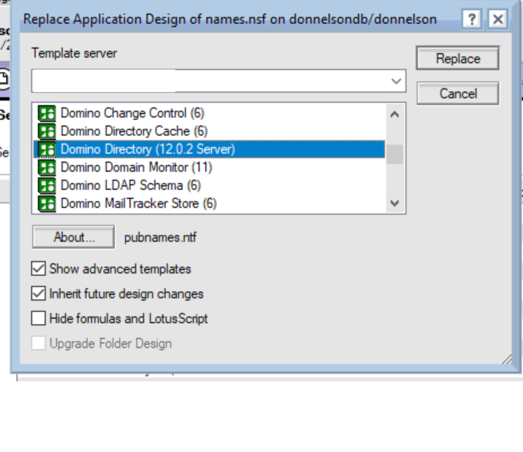Image resolution: width=523 pixels, height=452 pixels.
Task: Open the About... template information
Action: point(74,237)
